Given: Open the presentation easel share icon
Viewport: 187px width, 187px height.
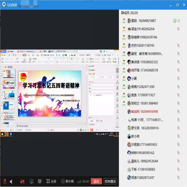Looking at the screenshot, I should [40, 181].
